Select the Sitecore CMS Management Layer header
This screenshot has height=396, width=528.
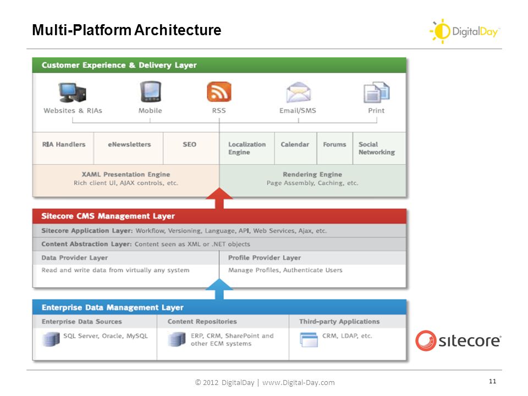pos(219,216)
